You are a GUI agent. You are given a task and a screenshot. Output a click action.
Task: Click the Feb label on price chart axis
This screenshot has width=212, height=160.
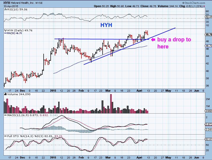81,91
